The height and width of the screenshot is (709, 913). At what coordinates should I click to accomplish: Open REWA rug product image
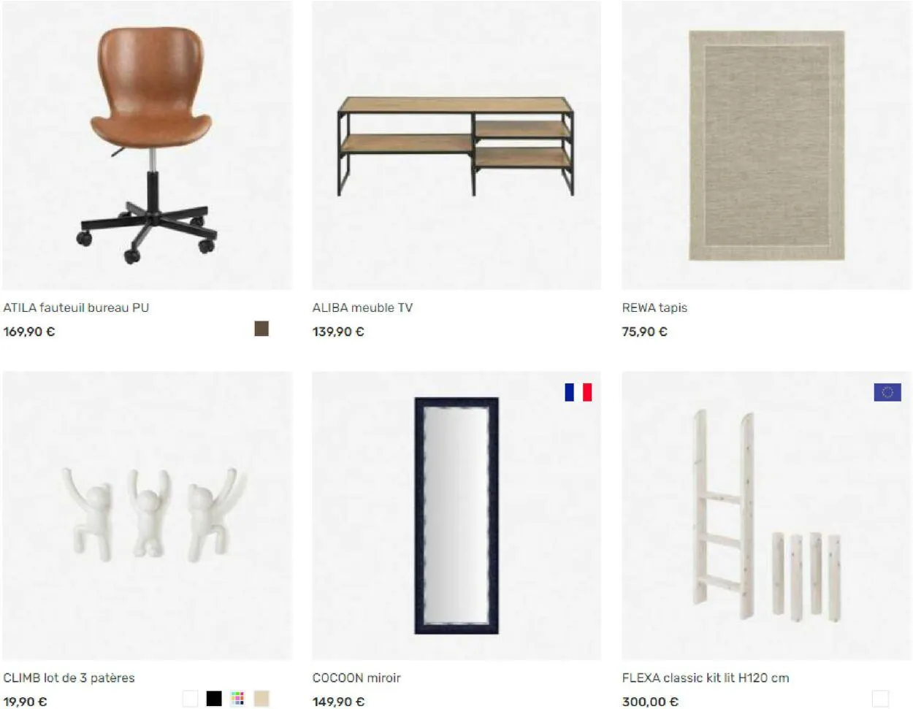coord(766,145)
